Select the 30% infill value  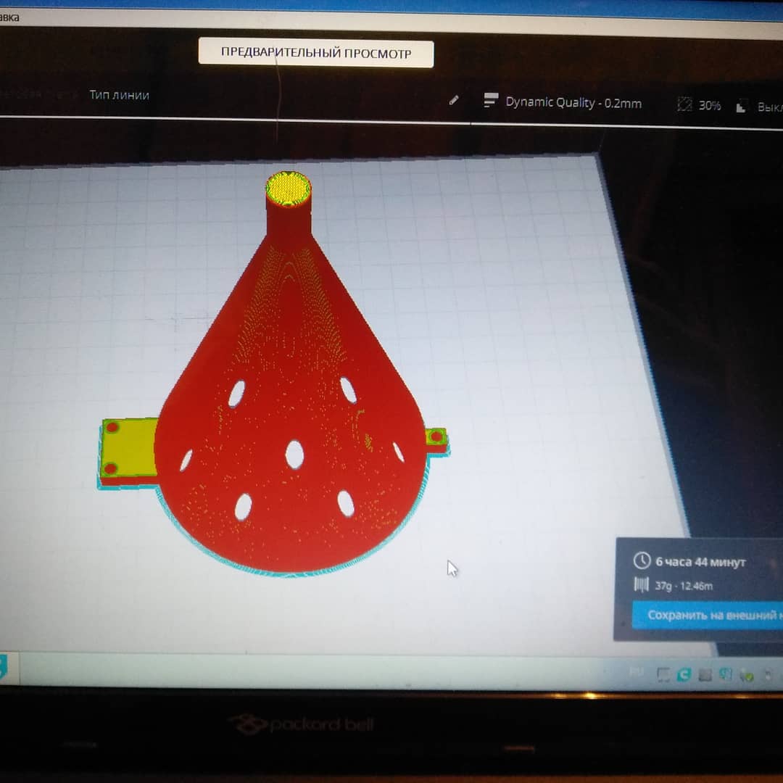(x=709, y=105)
